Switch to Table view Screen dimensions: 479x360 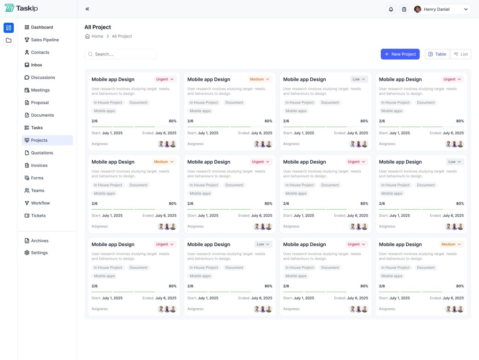point(437,54)
